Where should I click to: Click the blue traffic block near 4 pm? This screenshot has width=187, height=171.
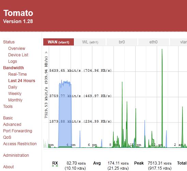pos(65,114)
